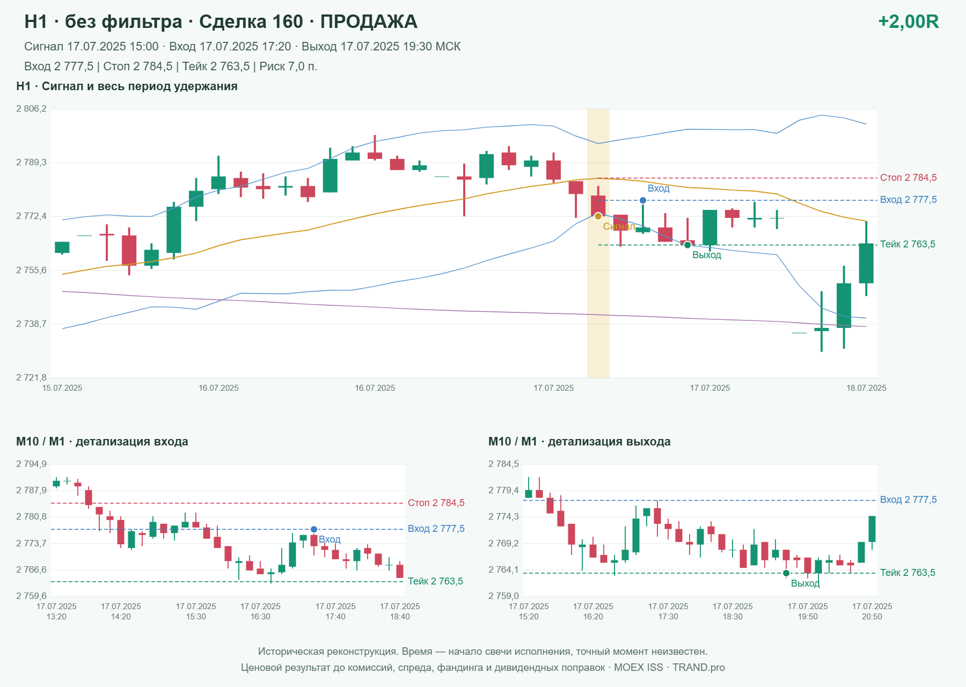This screenshot has height=687, width=966.
Task: Click the green exit marker on H1 chart
Action: (687, 245)
